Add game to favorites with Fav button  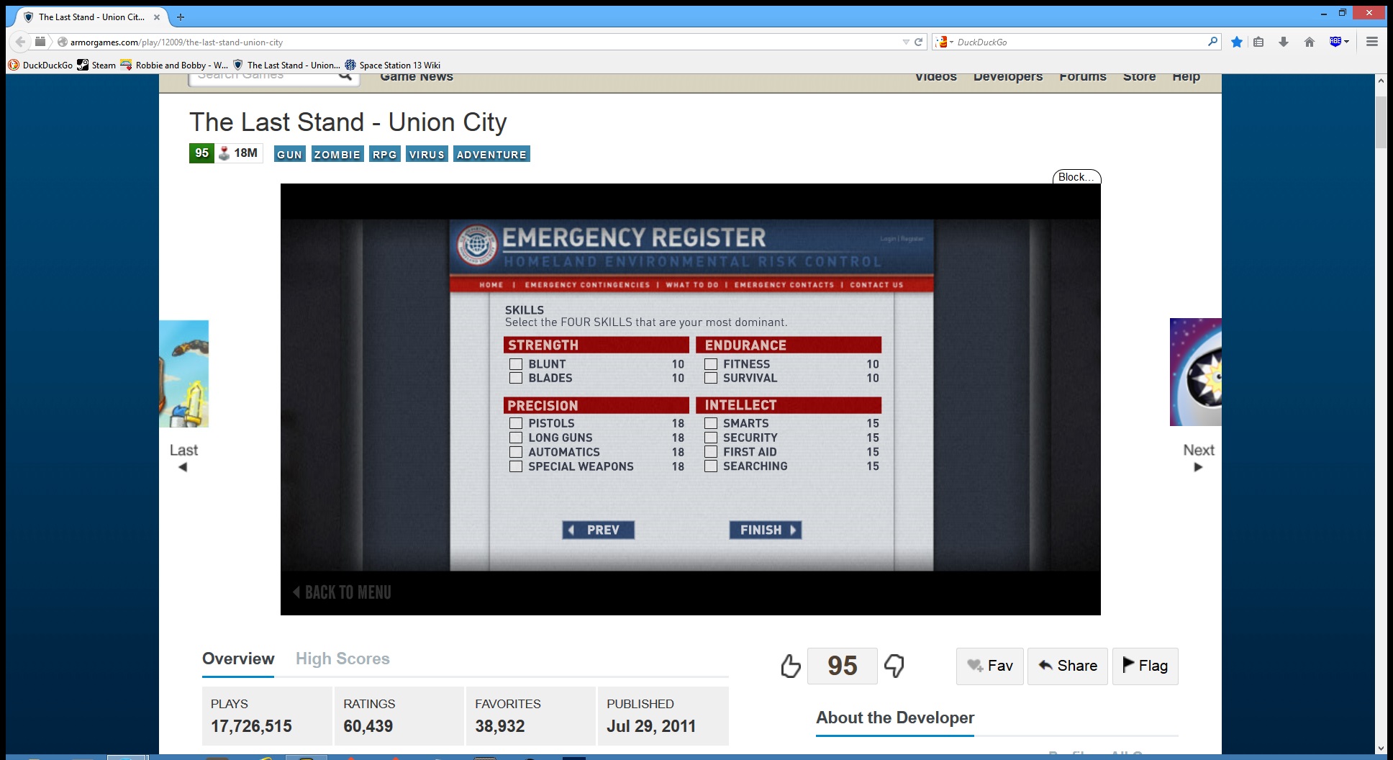pos(990,666)
